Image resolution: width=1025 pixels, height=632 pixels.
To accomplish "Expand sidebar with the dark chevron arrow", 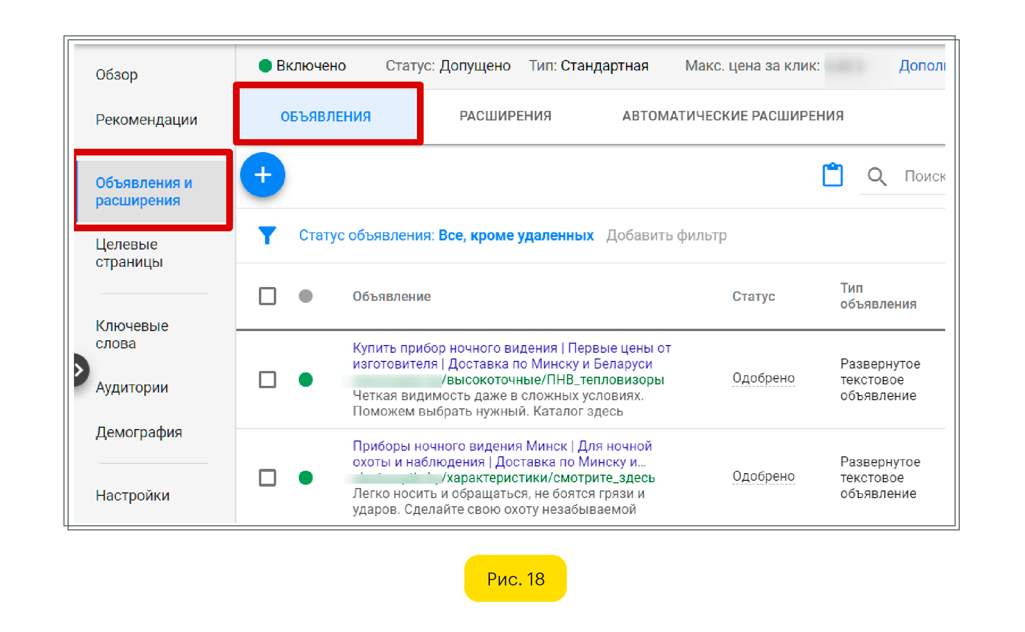I will click(80, 370).
